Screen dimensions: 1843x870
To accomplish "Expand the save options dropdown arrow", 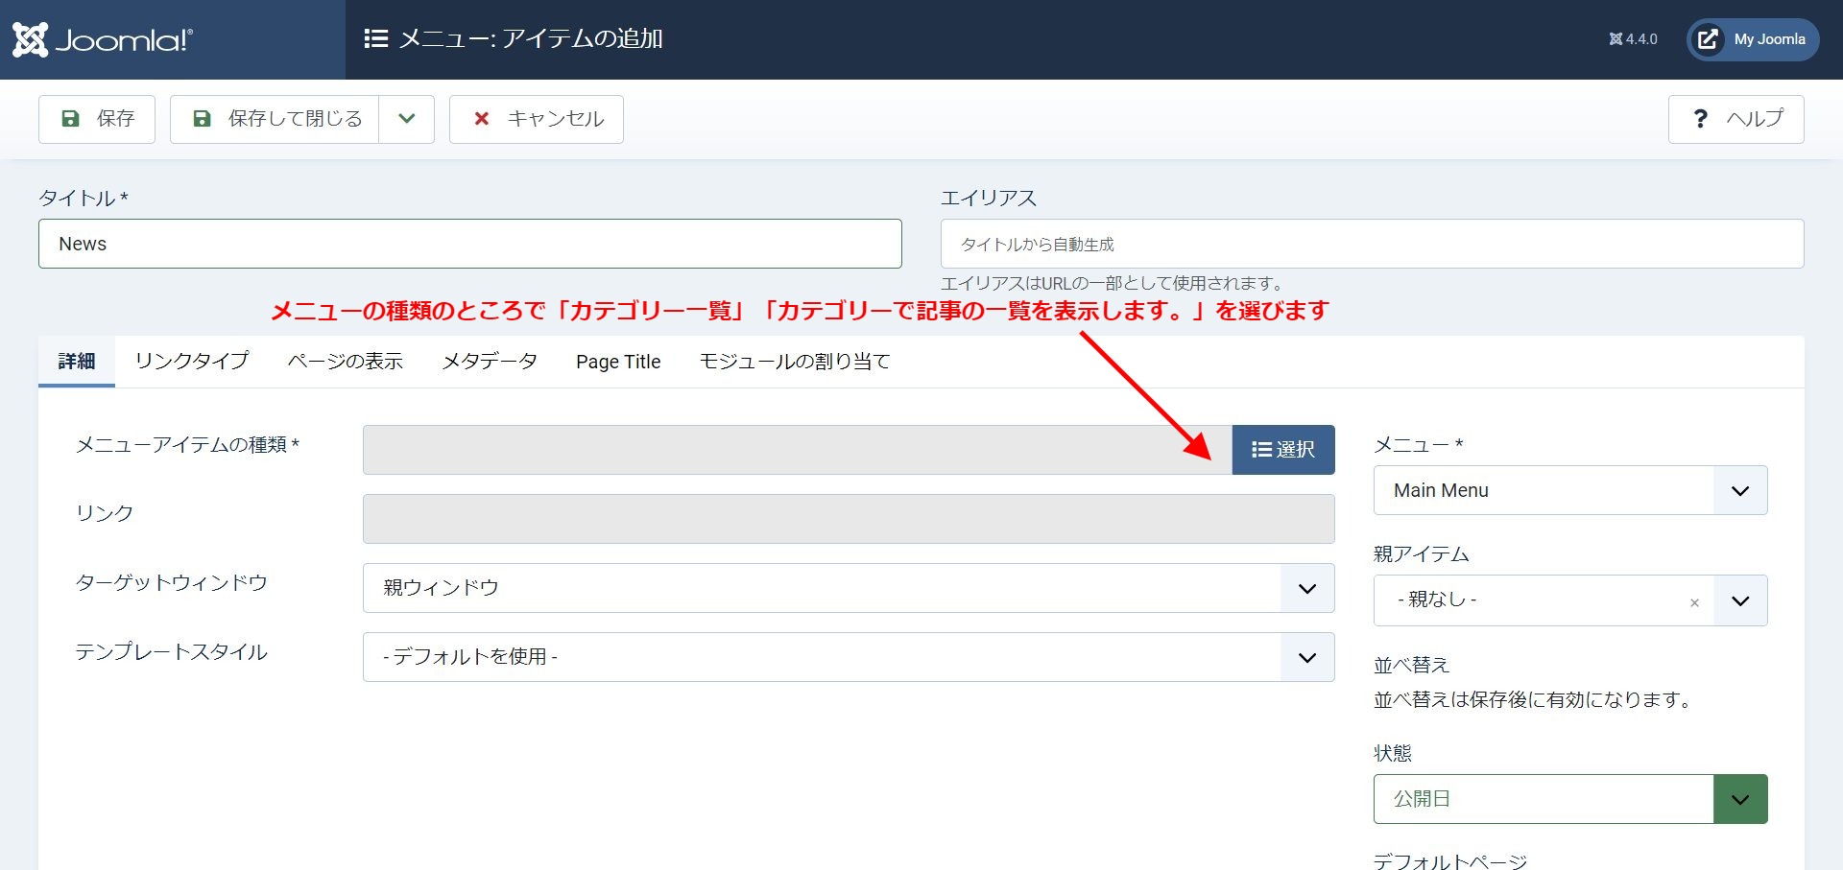I will pyautogui.click(x=407, y=119).
